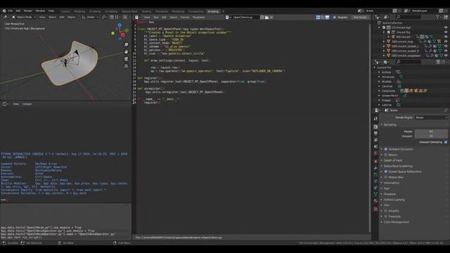
Task: Open the Console menu in Python console
Action: [x=27, y=104]
